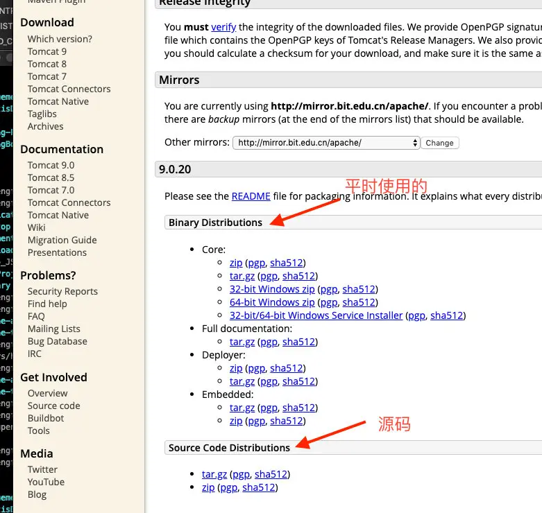Download the Core tar.gz file
Image resolution: width=542 pixels, height=513 pixels.
point(242,276)
